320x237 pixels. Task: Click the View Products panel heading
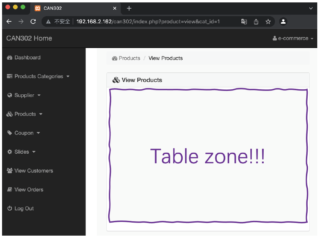[142, 80]
